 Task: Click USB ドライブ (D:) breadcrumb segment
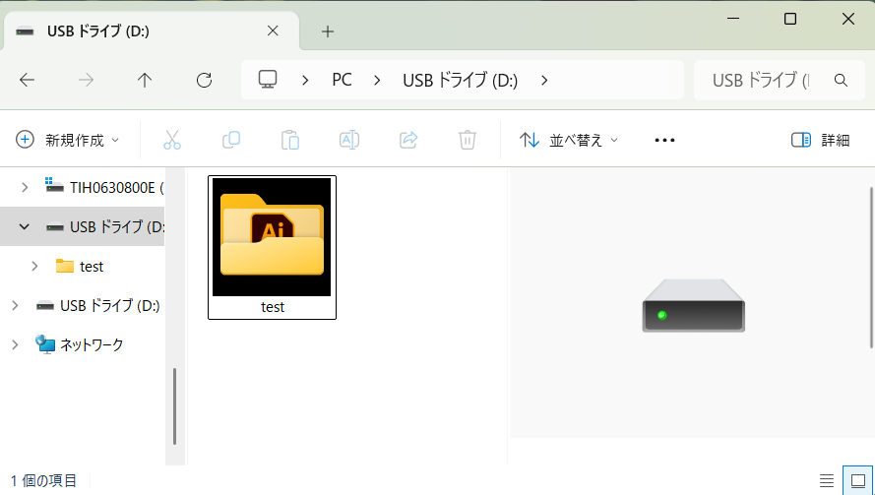coord(461,81)
